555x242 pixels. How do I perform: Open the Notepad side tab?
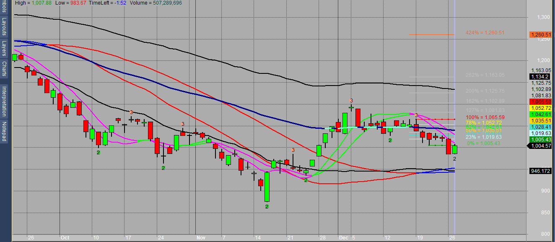pos(4,132)
